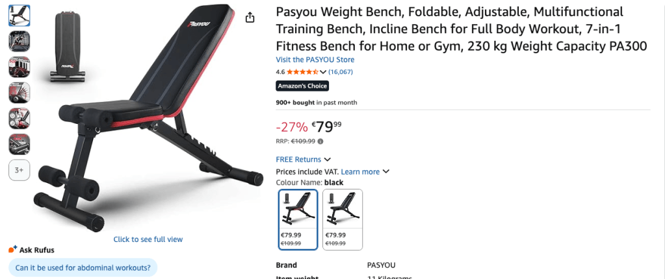Screen dimensions: 665x279
Task: Click 'Can it be used for abdominal workouts?' suggestion
Action: (83, 267)
